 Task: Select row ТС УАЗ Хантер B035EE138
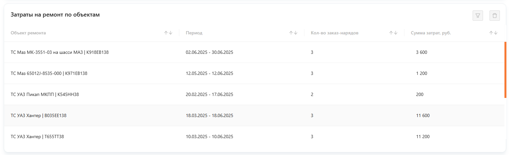pyautogui.click(x=39, y=115)
